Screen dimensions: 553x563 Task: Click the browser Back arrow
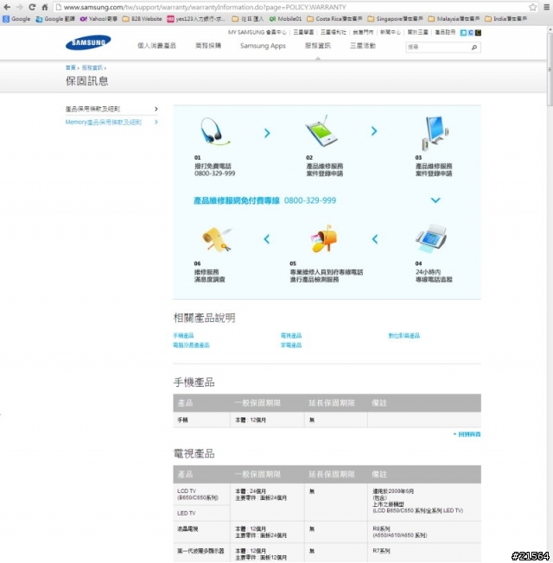(7, 7)
